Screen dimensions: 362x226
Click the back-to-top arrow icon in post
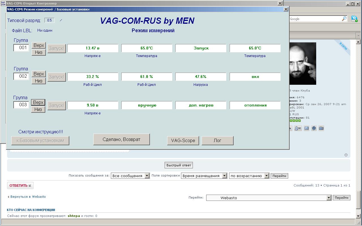click(346, 155)
